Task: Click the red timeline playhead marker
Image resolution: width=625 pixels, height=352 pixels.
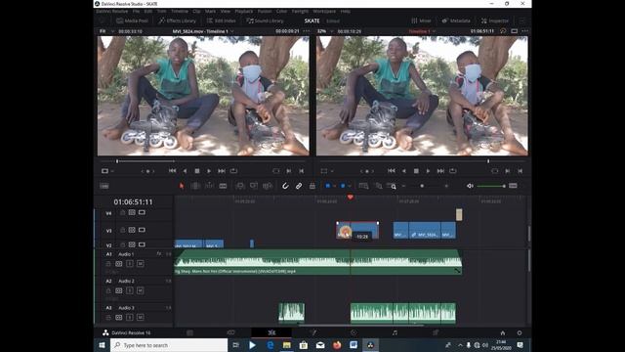Action: point(350,198)
